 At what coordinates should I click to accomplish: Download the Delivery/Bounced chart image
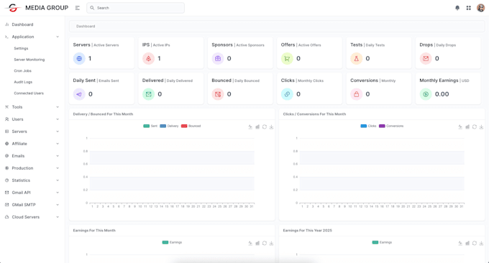271,126
